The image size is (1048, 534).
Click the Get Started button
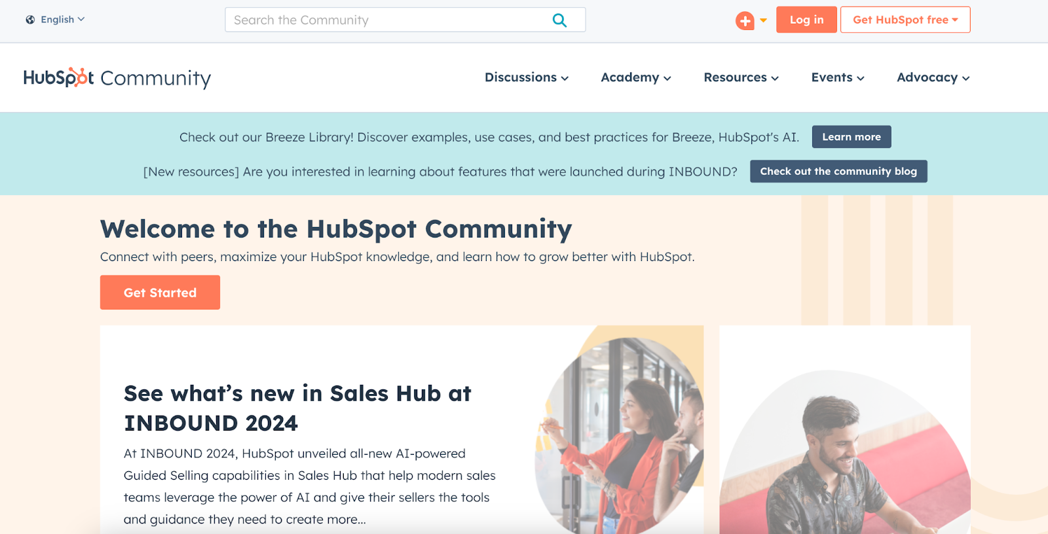pos(160,293)
